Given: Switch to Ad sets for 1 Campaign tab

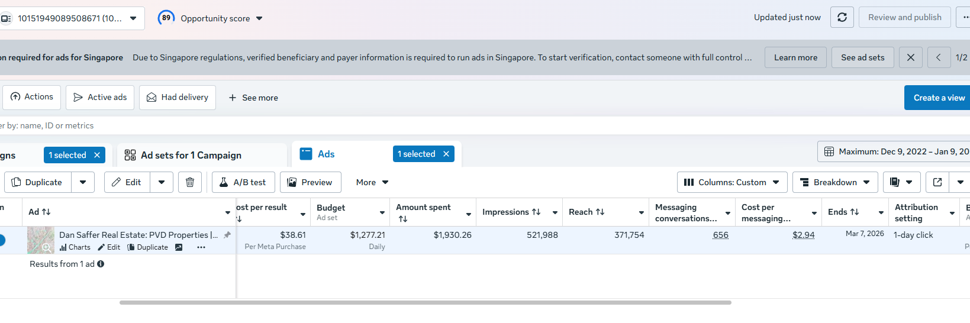Looking at the screenshot, I should point(191,155).
